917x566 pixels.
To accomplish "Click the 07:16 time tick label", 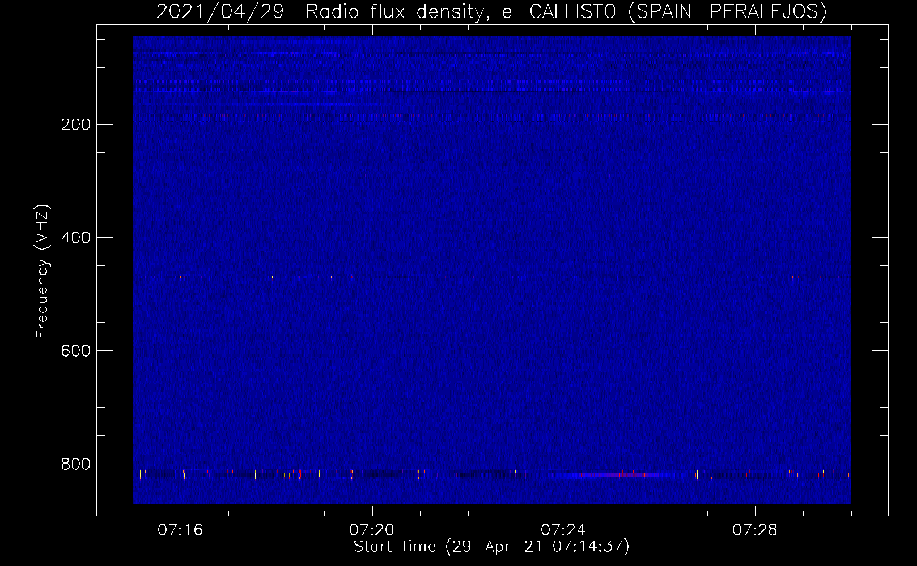I will 180,530.
